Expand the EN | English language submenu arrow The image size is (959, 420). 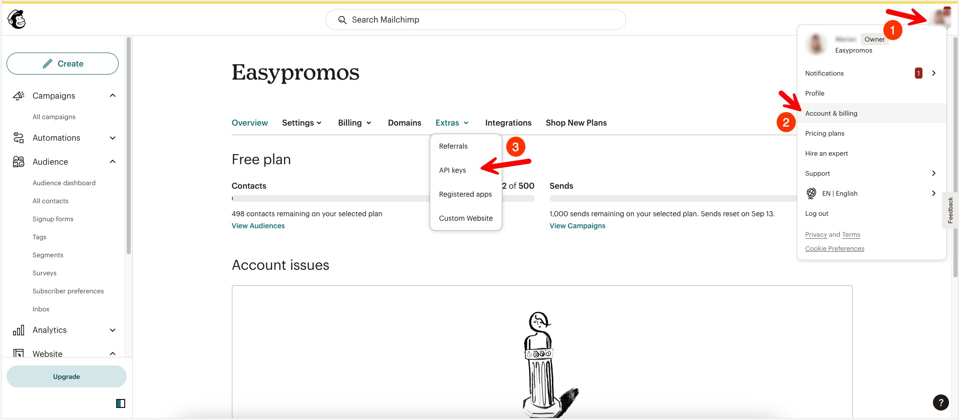[x=933, y=193]
